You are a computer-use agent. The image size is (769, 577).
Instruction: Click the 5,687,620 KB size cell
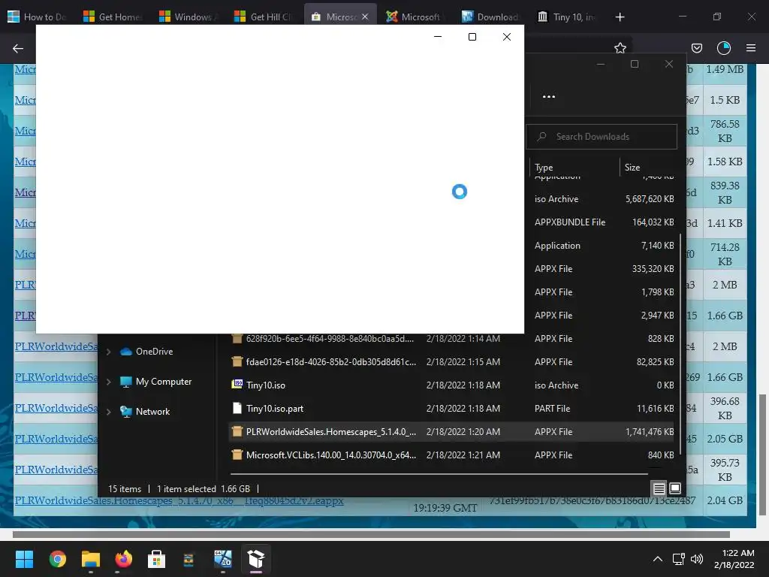650,198
